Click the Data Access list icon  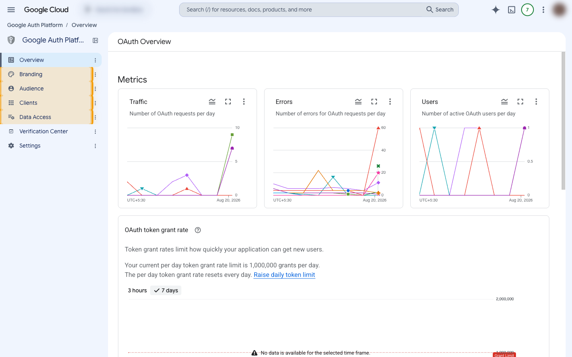tap(11, 117)
